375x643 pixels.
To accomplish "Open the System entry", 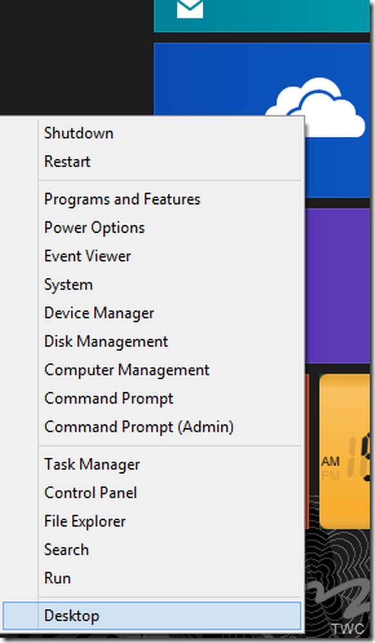I will point(69,285).
